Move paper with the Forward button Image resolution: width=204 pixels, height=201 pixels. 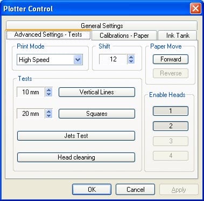pos(171,59)
